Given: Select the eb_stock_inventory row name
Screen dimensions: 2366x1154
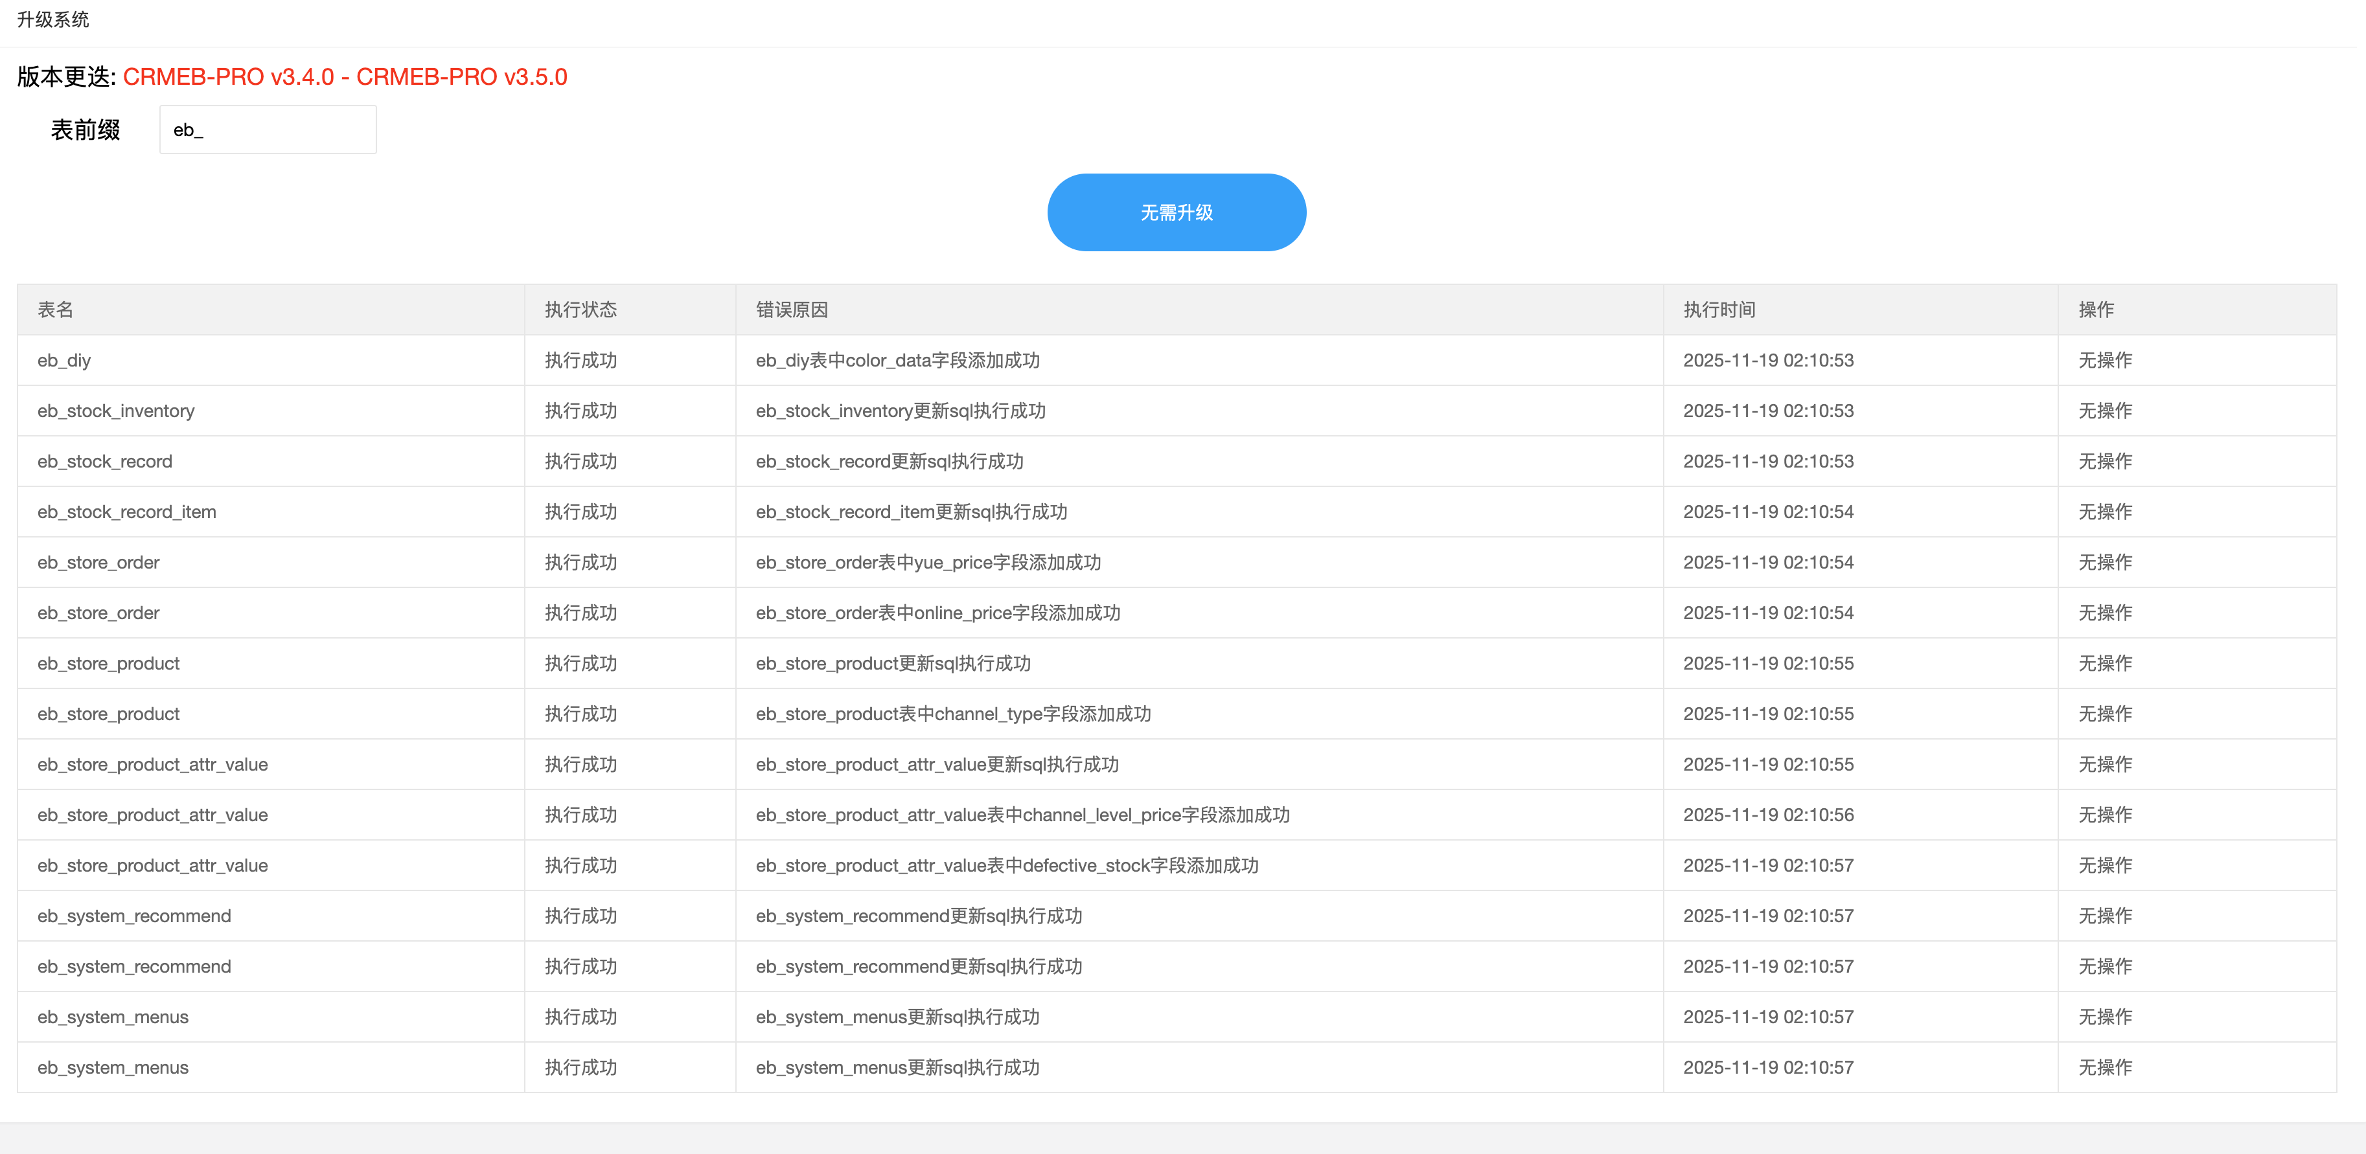Looking at the screenshot, I should click(x=116, y=411).
